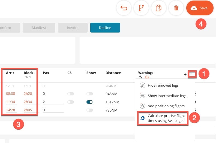This screenshot has height=143, width=216.
Task: Click the orange Save button
Action: [x=200, y=8]
